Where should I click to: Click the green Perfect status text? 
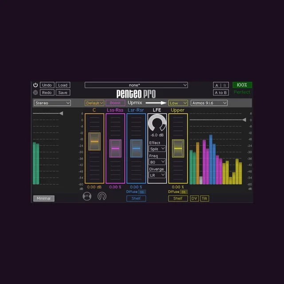tap(242, 92)
